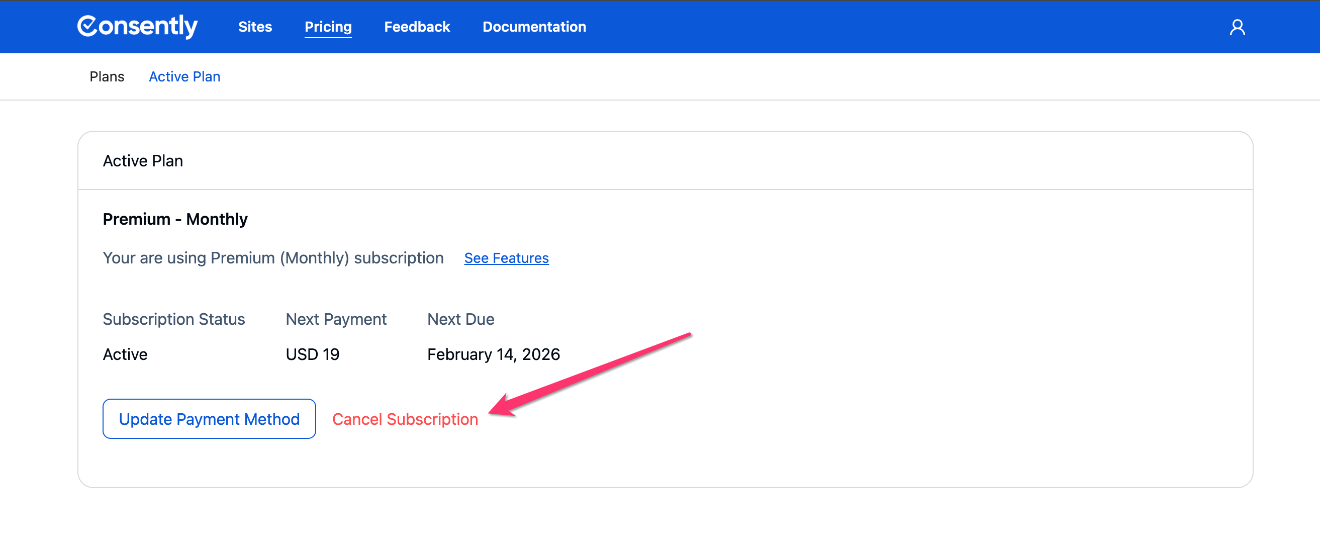1320x554 pixels.
Task: Open Documentation in the top navigation
Action: point(534,27)
